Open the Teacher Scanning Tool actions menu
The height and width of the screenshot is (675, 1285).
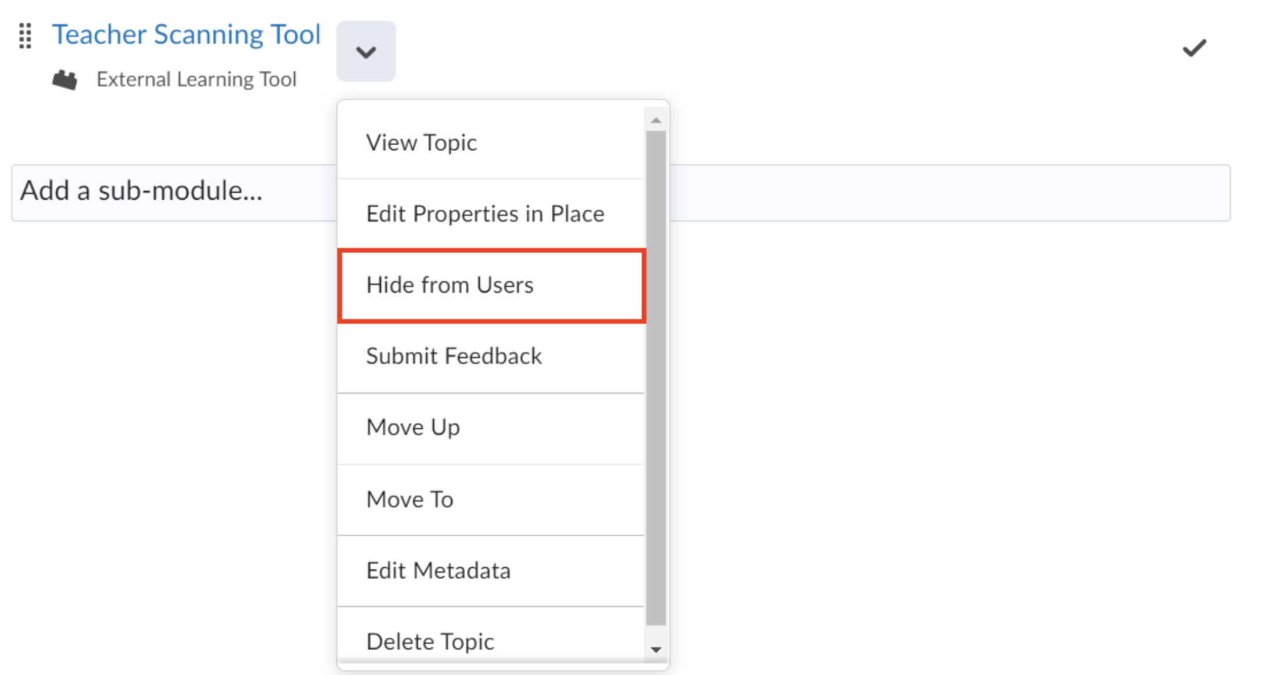click(366, 52)
